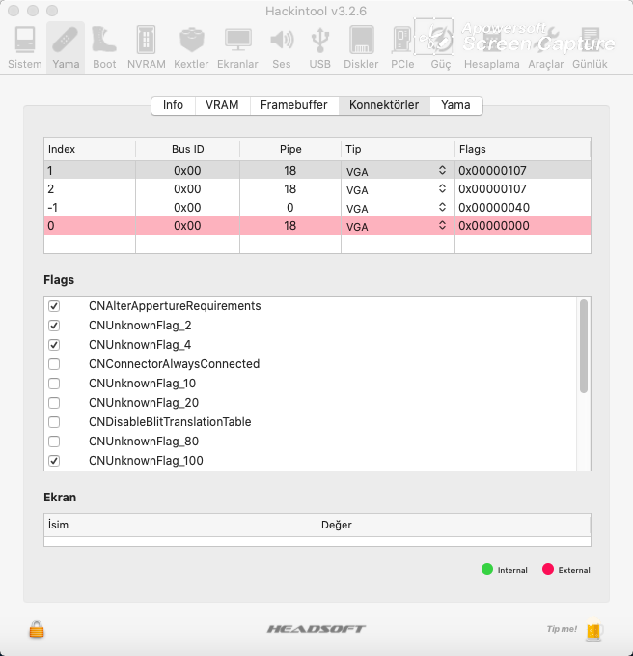The image size is (633, 656).
Task: Switch to the Info tab
Action: click(x=173, y=105)
